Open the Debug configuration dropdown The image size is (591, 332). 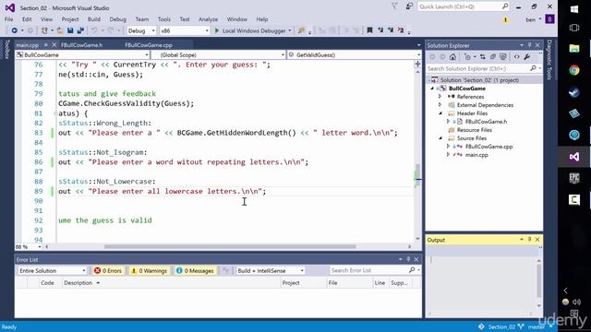pos(141,30)
